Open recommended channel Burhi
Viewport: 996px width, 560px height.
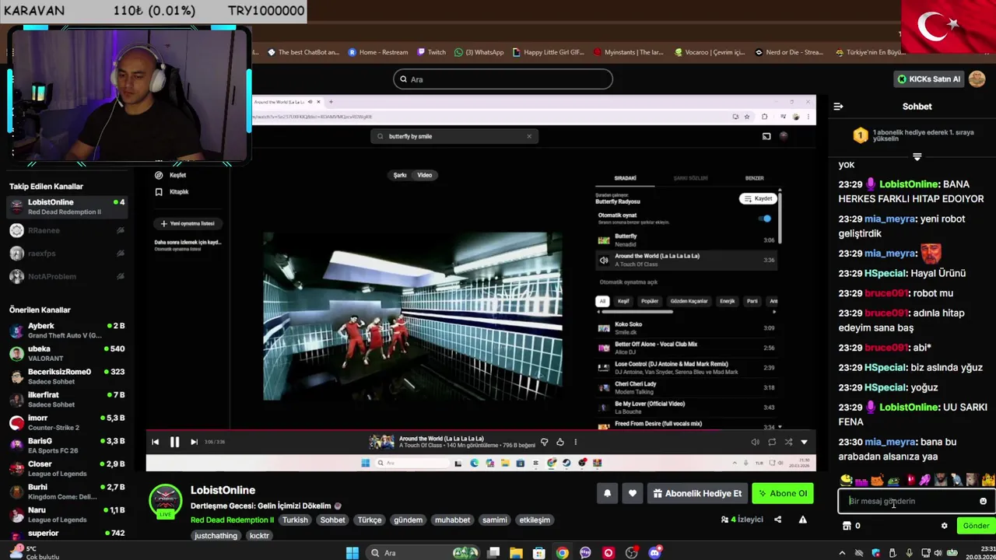(x=66, y=492)
